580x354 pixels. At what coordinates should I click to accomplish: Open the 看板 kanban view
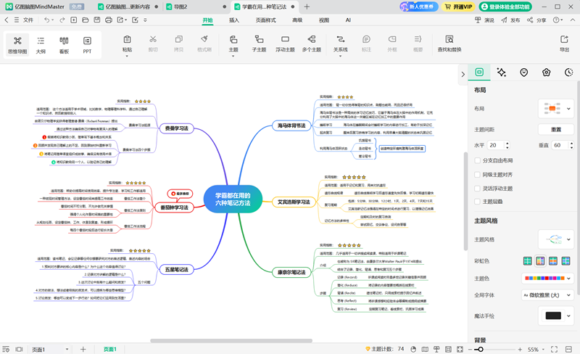coord(64,44)
